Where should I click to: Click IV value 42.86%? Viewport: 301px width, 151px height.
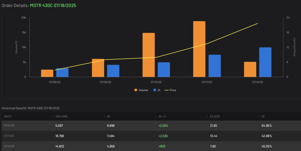pyautogui.click(x=267, y=136)
